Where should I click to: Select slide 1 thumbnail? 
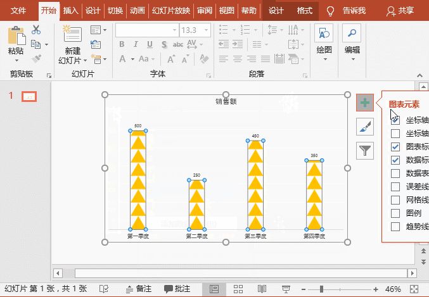[29, 96]
